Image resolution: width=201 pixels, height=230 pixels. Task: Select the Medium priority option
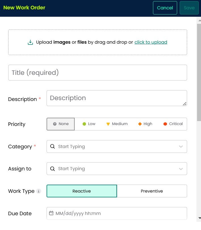117,124
